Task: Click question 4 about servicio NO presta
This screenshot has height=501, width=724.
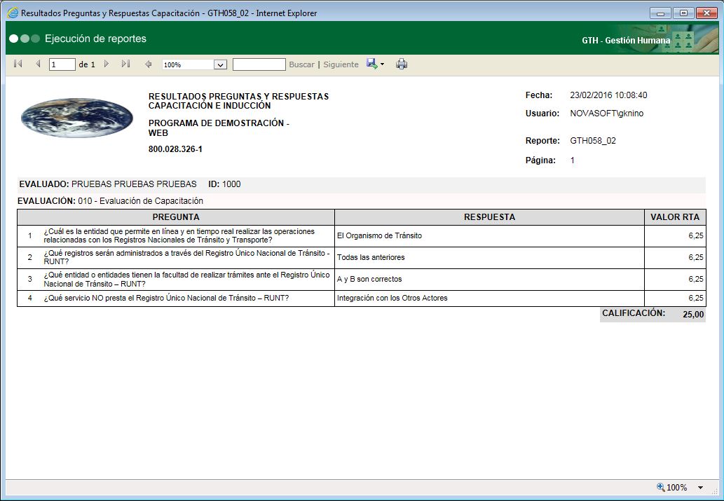Action: pos(166,298)
